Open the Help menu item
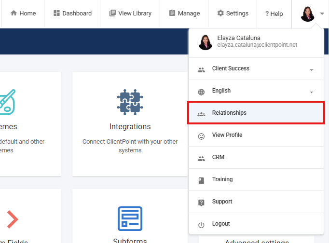The height and width of the screenshot is (243, 329). 274,13
